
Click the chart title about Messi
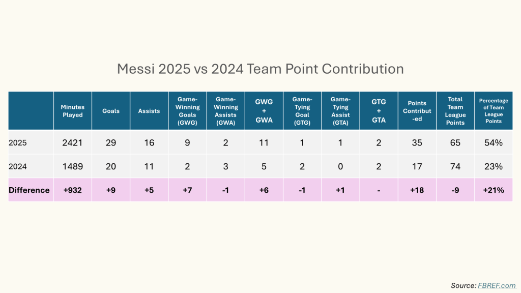(260, 69)
